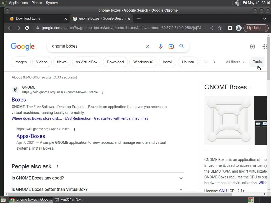Click the horizontal scrollbar of the page

120,194
